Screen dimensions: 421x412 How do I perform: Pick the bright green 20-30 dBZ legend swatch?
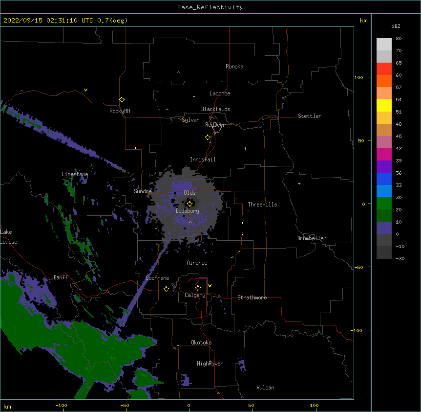pos(384,204)
